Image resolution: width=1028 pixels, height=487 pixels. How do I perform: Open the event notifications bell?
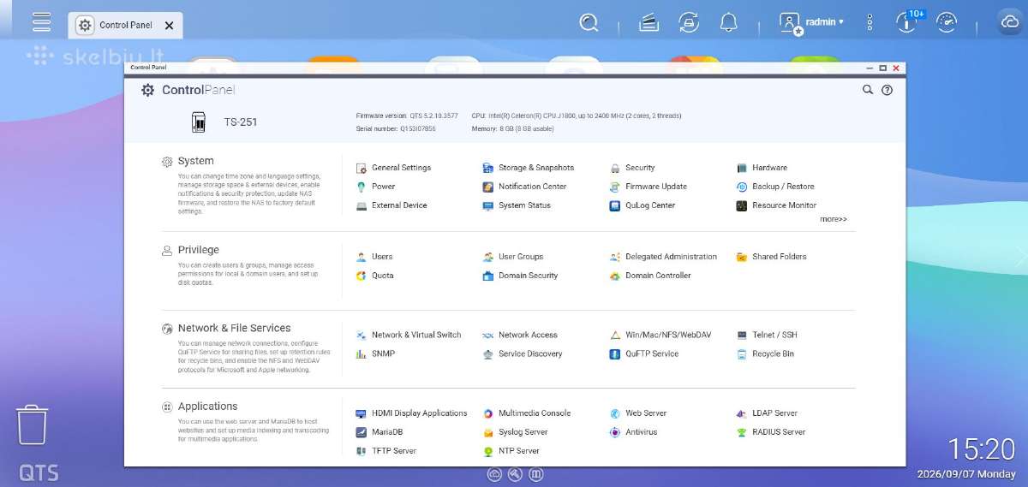click(x=729, y=23)
